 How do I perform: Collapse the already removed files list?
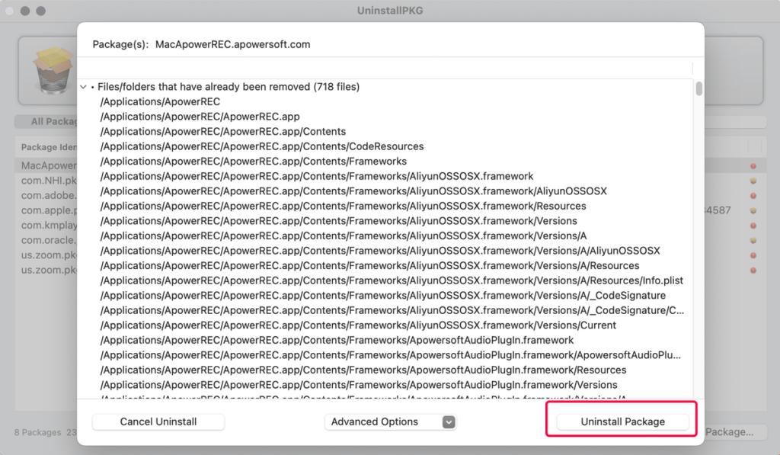click(x=83, y=87)
